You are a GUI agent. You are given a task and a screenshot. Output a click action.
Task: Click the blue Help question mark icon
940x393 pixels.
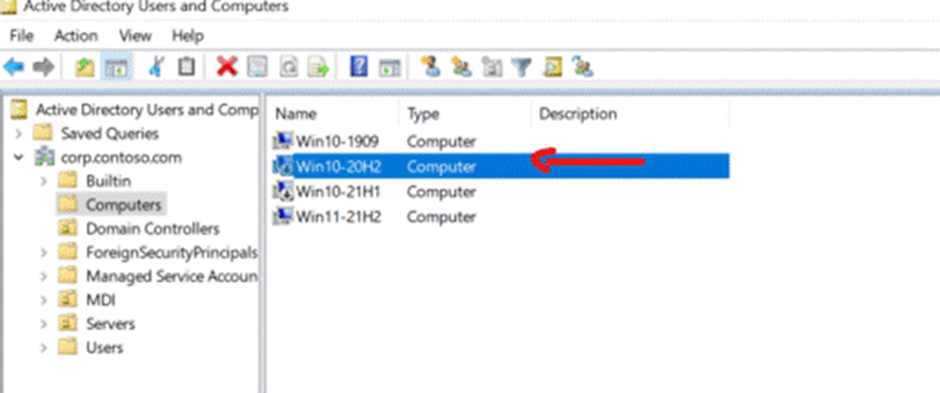(359, 66)
